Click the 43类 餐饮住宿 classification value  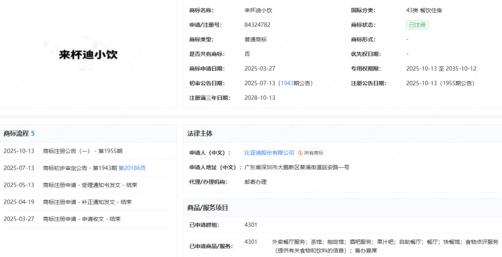click(x=424, y=10)
